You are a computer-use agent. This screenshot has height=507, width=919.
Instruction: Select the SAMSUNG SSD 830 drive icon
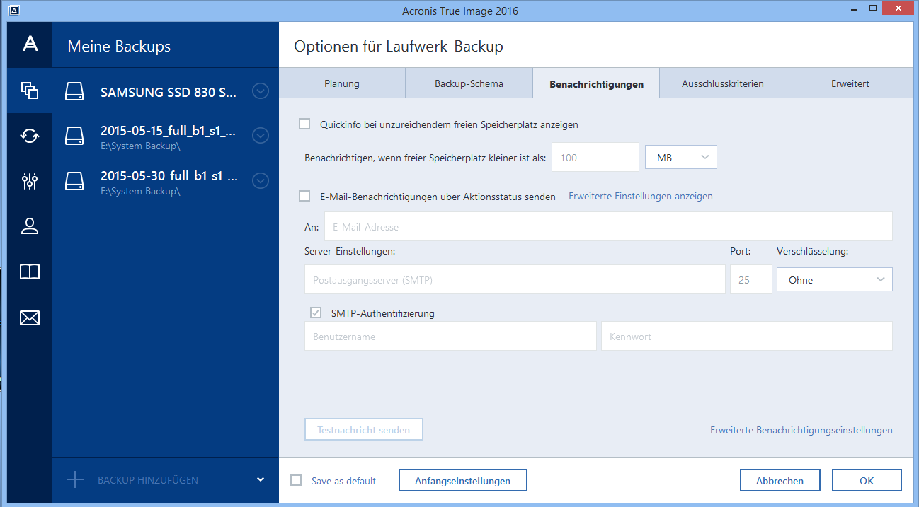74,91
